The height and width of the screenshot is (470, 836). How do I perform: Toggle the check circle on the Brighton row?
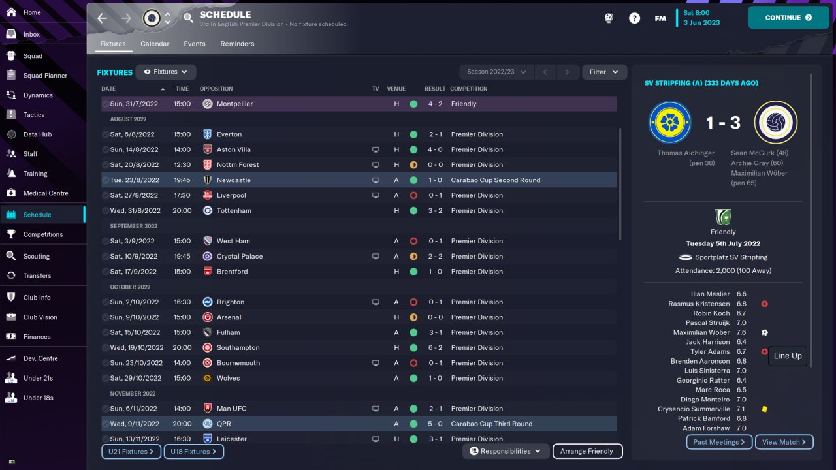pos(105,302)
